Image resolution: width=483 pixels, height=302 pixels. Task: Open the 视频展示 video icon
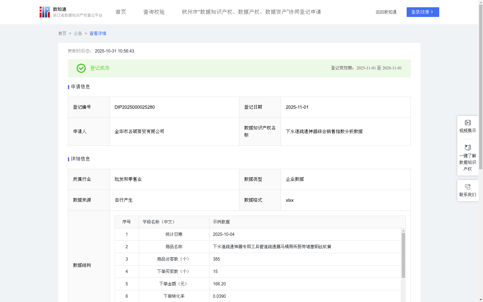pyautogui.click(x=468, y=123)
